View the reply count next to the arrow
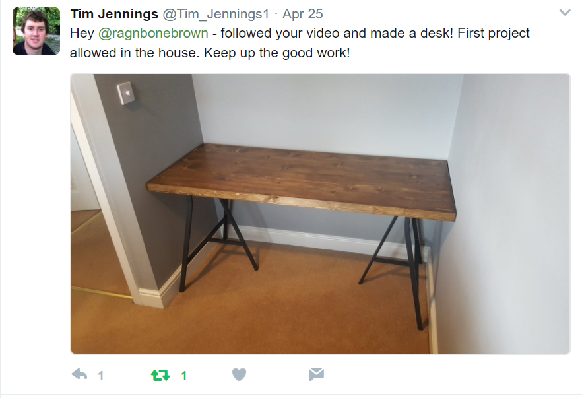 [x=100, y=376]
